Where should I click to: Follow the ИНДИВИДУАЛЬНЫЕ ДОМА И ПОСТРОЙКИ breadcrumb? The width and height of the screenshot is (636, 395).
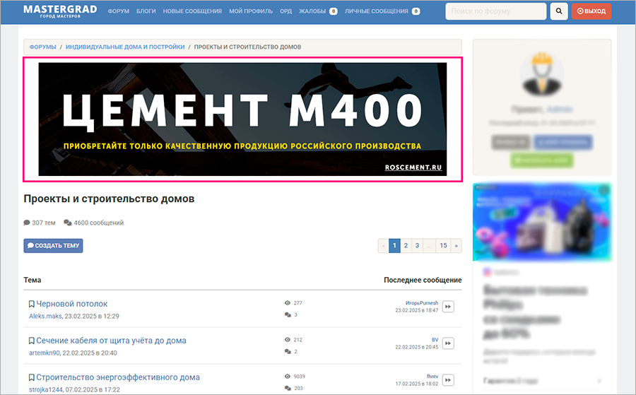coord(125,47)
